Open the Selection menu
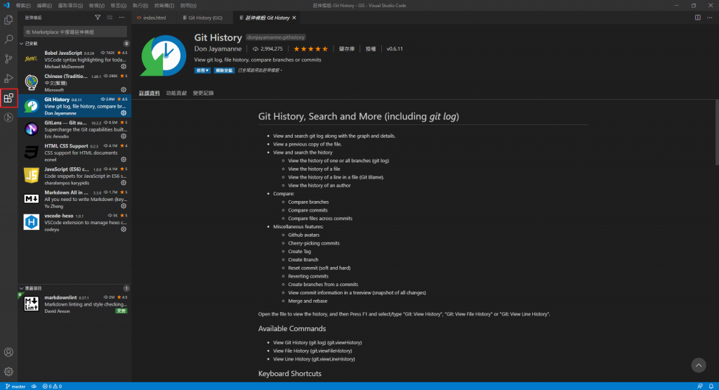This screenshot has width=719, height=390. click(70, 6)
